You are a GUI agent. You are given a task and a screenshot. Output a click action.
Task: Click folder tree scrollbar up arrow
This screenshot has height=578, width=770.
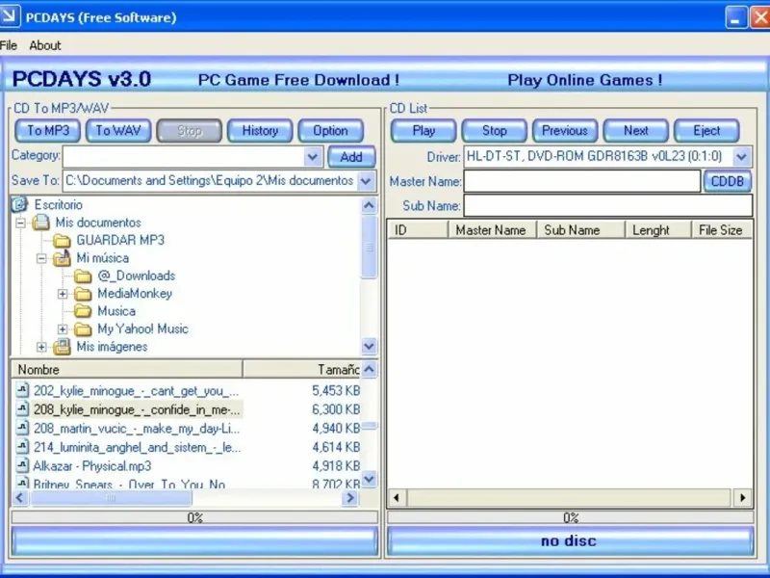coord(370,205)
